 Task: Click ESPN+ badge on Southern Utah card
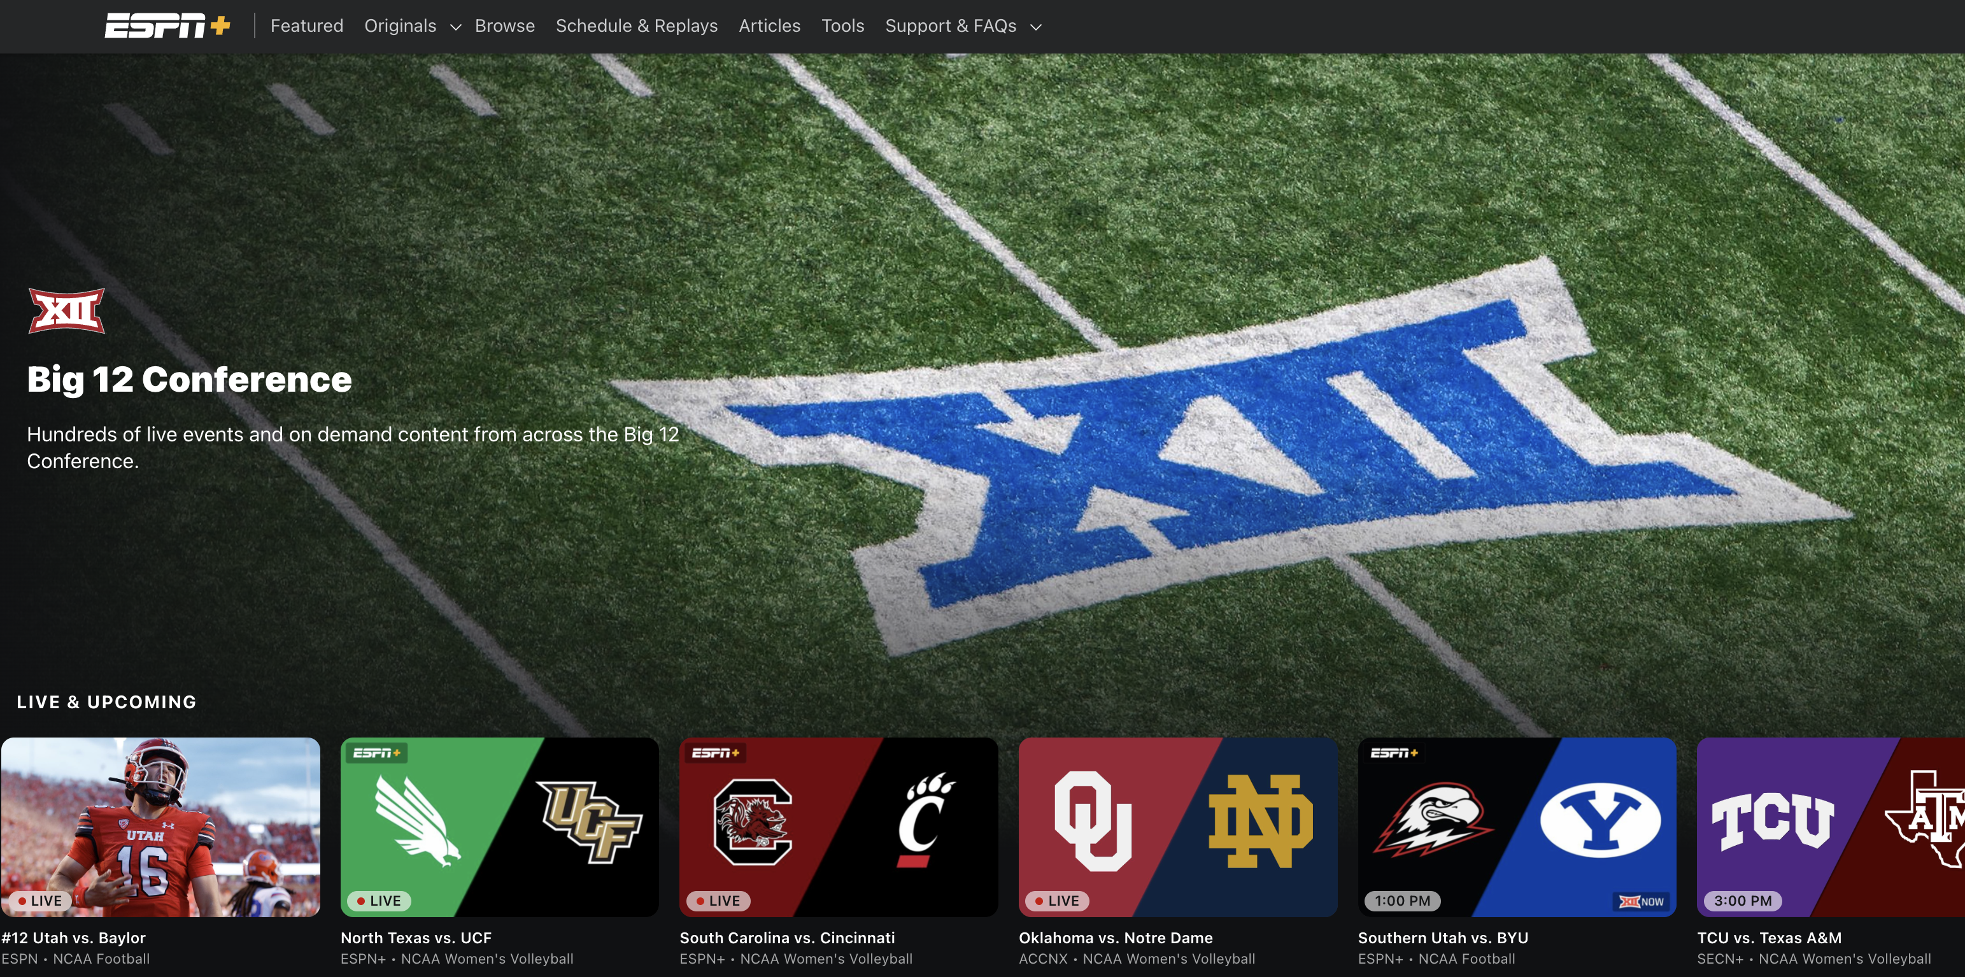pyautogui.click(x=1394, y=753)
